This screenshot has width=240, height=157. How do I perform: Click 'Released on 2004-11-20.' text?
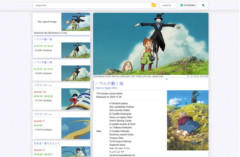(109, 97)
